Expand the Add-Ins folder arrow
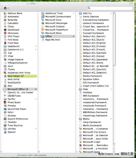The height and width of the screenshot is (158, 136). pos(111,13)
